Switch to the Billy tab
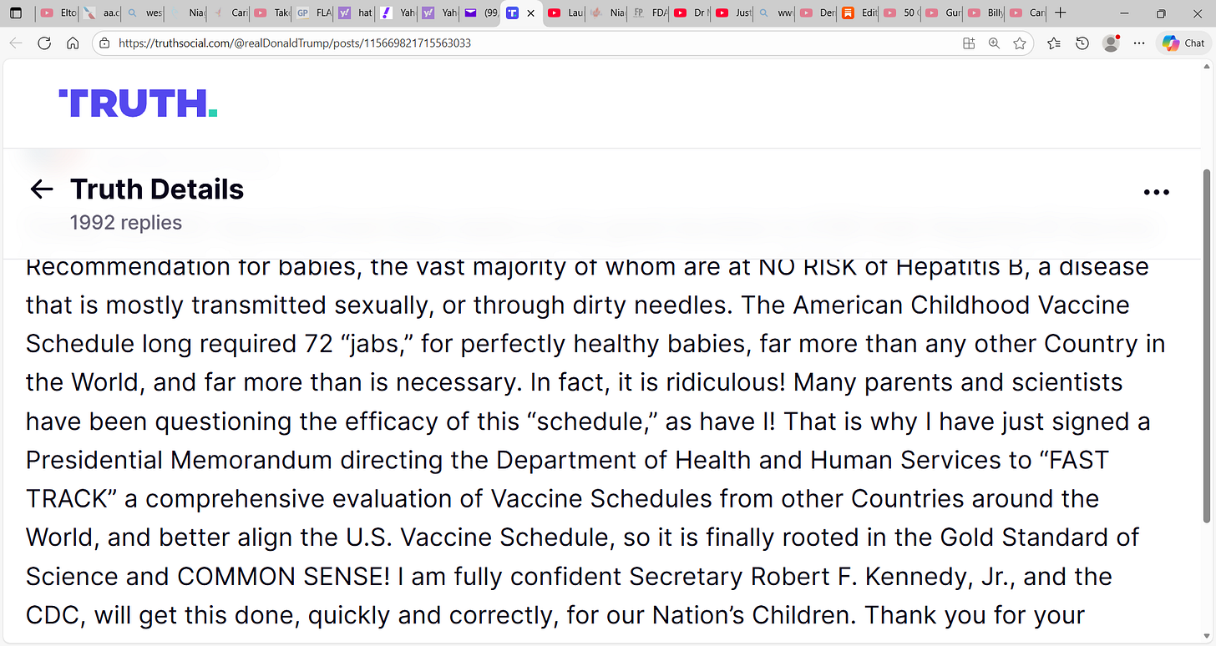Screen dimensions: 1216x646 coord(986,13)
